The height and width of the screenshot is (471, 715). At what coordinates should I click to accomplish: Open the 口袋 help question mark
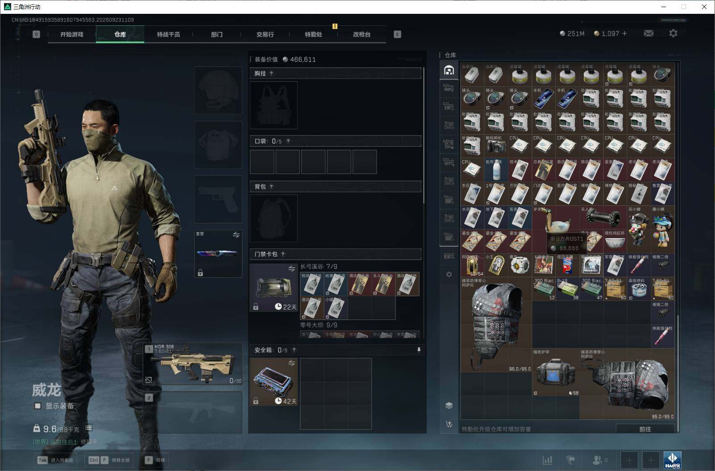(288, 141)
